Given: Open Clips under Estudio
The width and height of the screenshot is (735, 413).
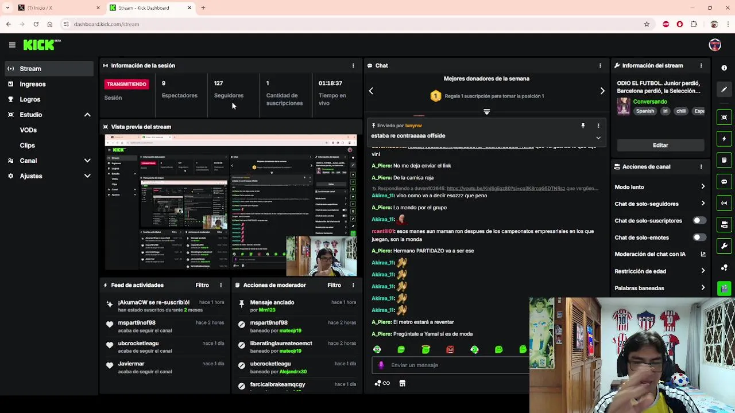Looking at the screenshot, I should pyautogui.click(x=27, y=146).
